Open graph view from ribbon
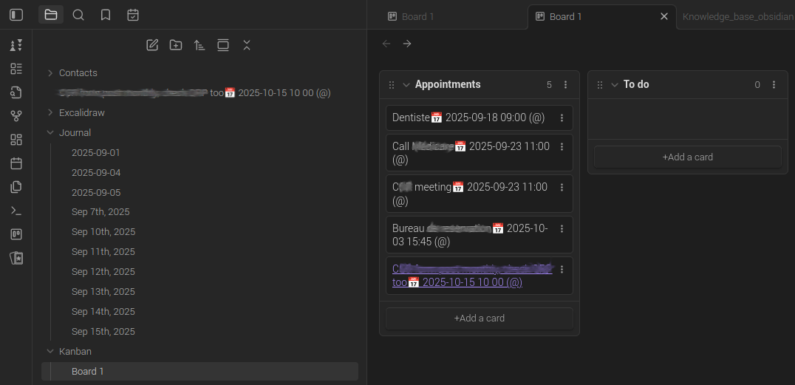Viewport: 795px width, 385px height. point(16,116)
